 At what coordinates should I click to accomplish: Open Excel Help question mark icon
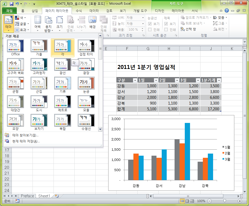(x=227, y=11)
